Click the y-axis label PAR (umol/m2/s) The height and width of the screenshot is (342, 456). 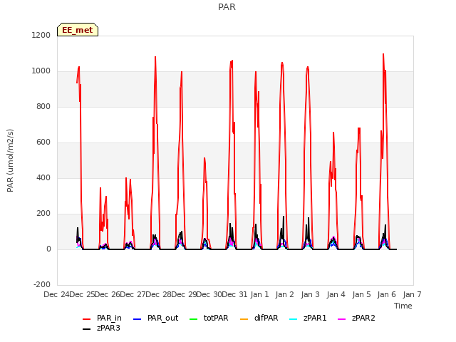(10, 160)
